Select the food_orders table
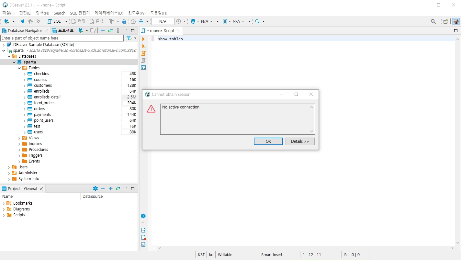This screenshot has width=461, height=260. [x=44, y=103]
